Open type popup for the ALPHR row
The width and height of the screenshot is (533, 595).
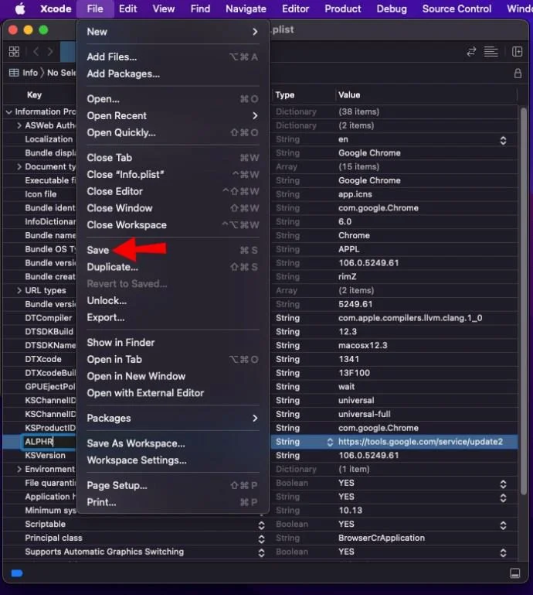pyautogui.click(x=330, y=442)
